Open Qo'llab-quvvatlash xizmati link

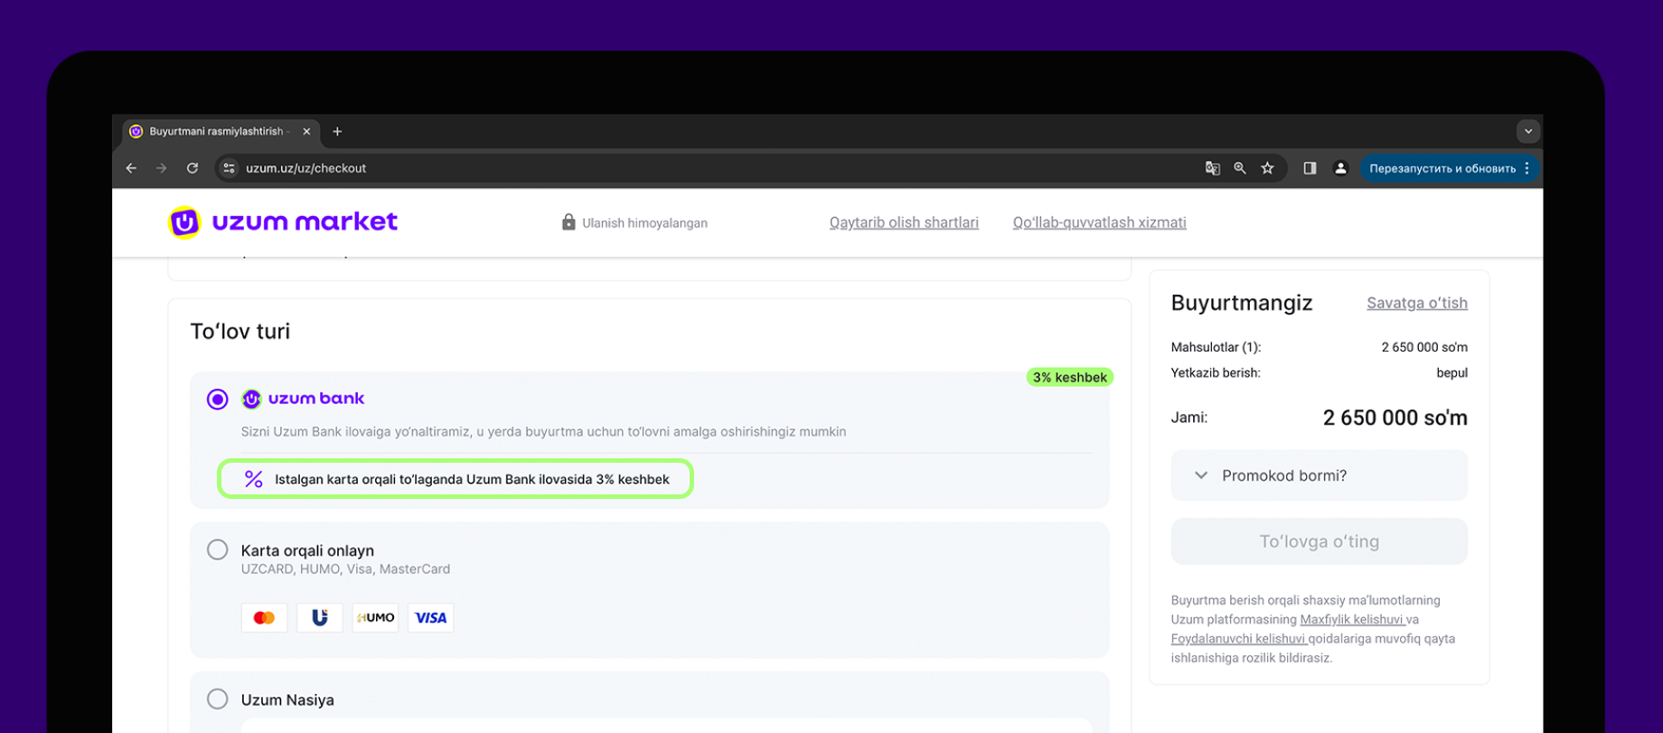point(1099,222)
